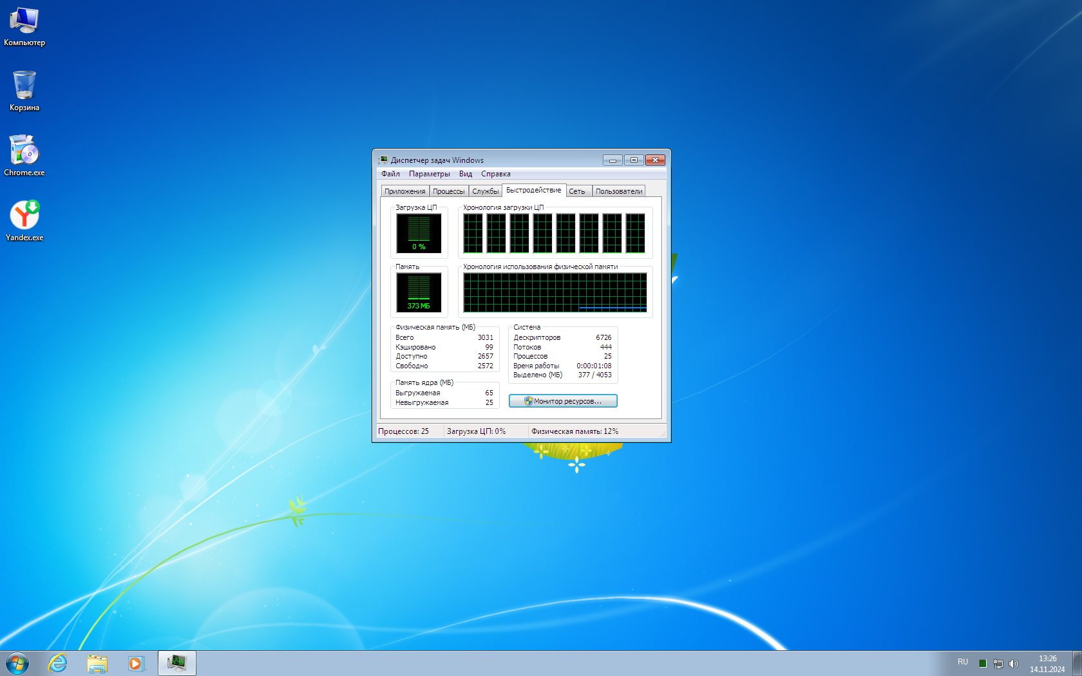Select the Yandex.exe desktop icon
Viewport: 1082px width, 676px height.
click(x=24, y=220)
